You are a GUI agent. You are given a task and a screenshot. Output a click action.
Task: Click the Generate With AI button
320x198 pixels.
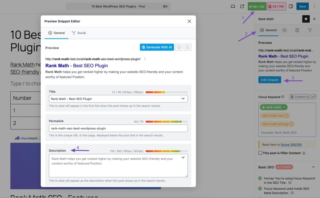pos(157,47)
